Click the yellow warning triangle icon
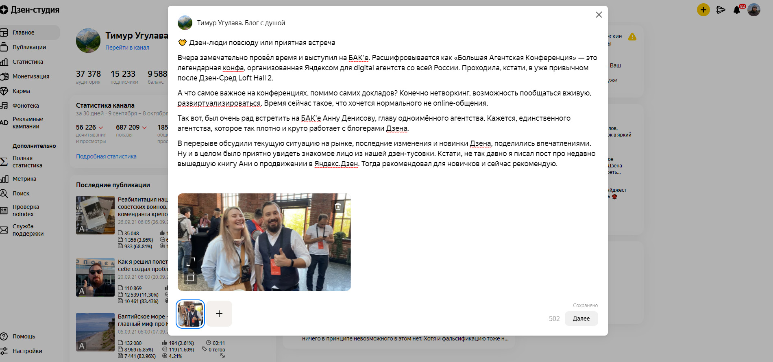This screenshot has width=773, height=362. click(632, 37)
